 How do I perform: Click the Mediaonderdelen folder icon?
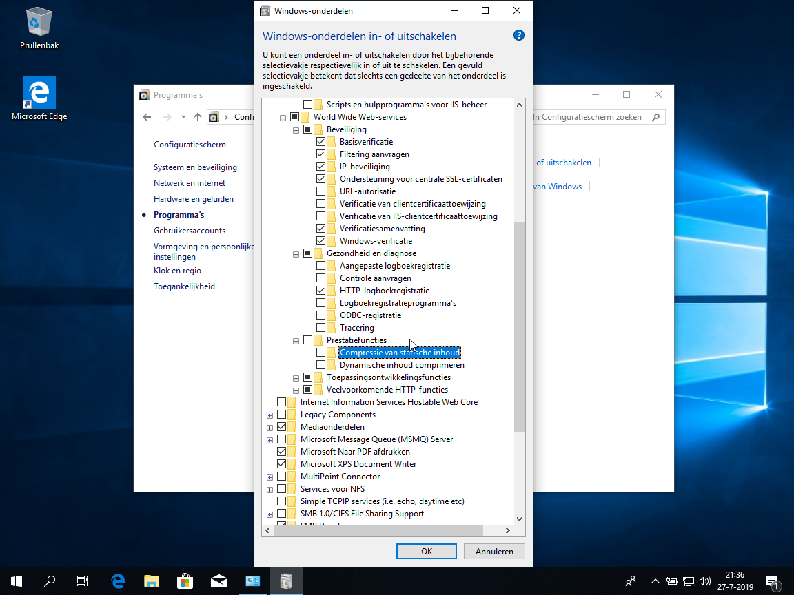click(292, 426)
